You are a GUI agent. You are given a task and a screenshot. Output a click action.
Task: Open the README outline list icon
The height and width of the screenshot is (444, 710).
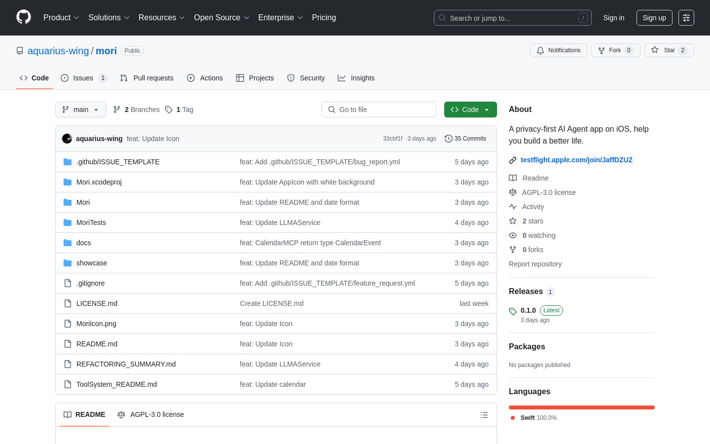(484, 415)
